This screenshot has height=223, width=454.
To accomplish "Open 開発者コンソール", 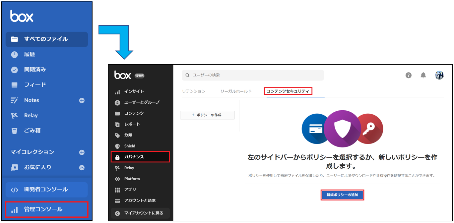I will (47, 190).
